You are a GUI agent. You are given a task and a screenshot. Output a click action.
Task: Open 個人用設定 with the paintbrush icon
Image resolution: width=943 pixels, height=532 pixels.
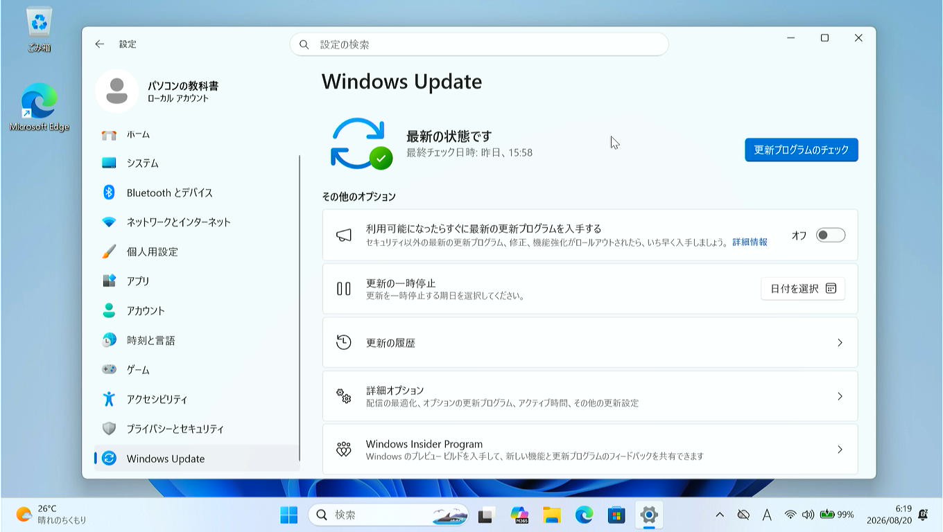pos(109,251)
